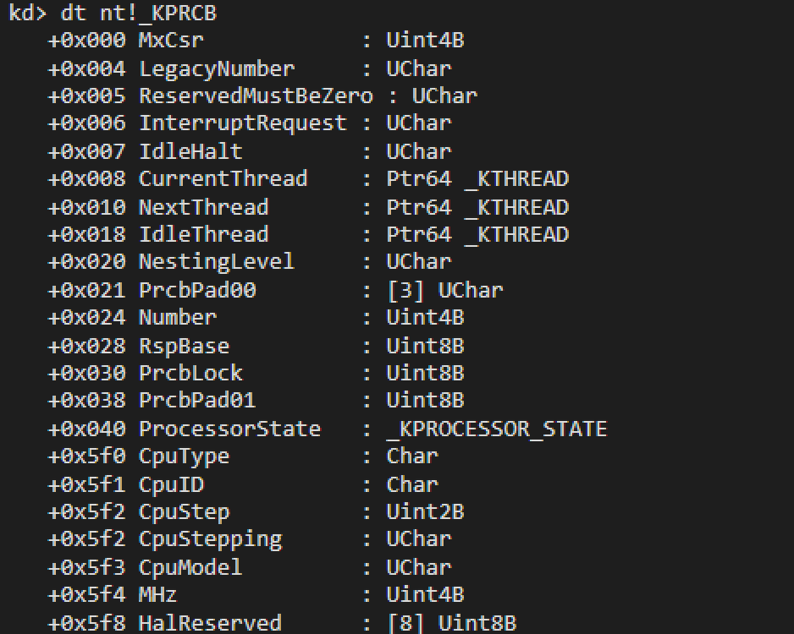This screenshot has height=634, width=794.
Task: Click the NestingLevel field name
Action: [217, 262]
